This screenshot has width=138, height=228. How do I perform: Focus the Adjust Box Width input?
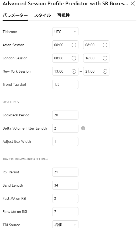[x=65, y=141]
